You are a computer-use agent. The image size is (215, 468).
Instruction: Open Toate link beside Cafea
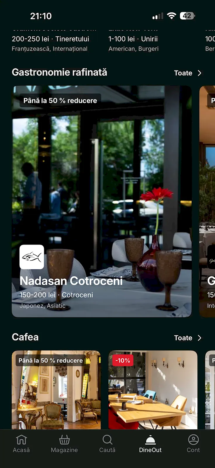pyautogui.click(x=183, y=338)
